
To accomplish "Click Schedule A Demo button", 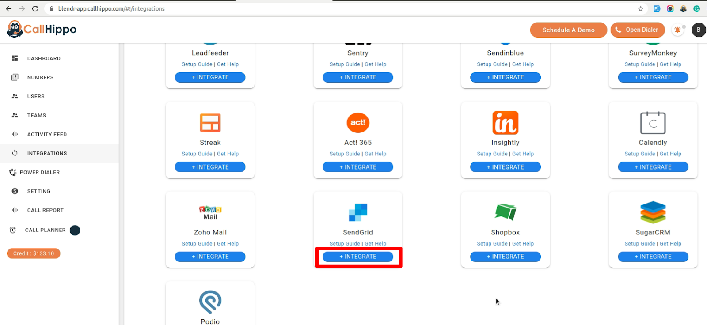I will [x=569, y=30].
